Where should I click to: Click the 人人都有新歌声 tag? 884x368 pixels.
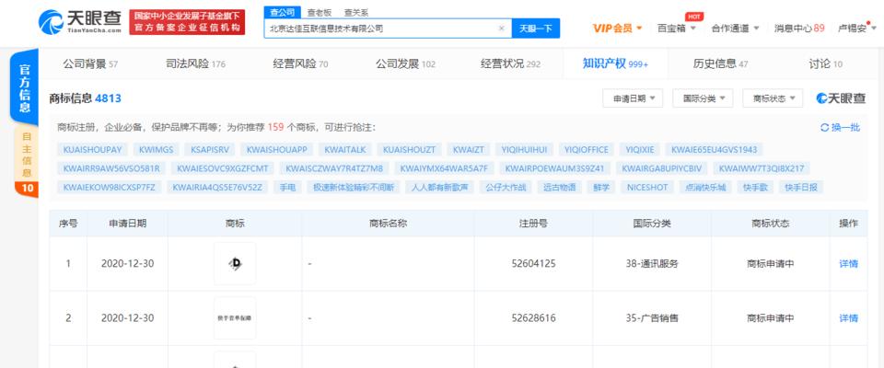[440, 187]
